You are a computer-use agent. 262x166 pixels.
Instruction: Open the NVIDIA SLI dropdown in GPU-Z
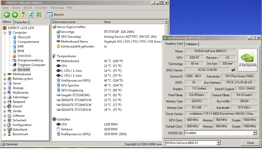(x=255, y=133)
